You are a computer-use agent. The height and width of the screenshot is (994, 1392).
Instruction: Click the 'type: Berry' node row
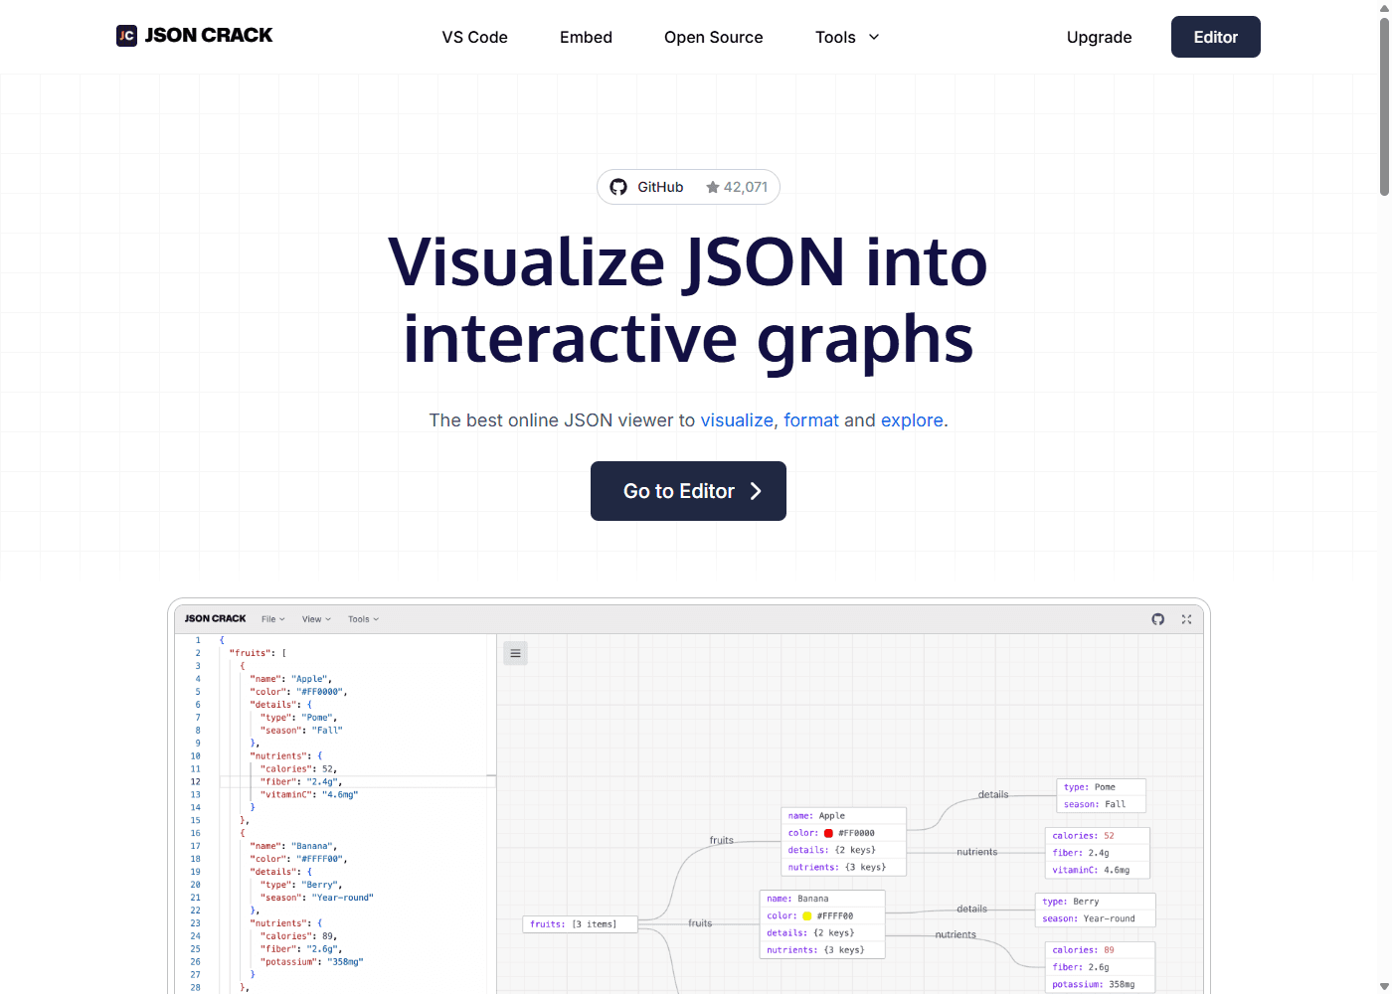pos(1096,902)
